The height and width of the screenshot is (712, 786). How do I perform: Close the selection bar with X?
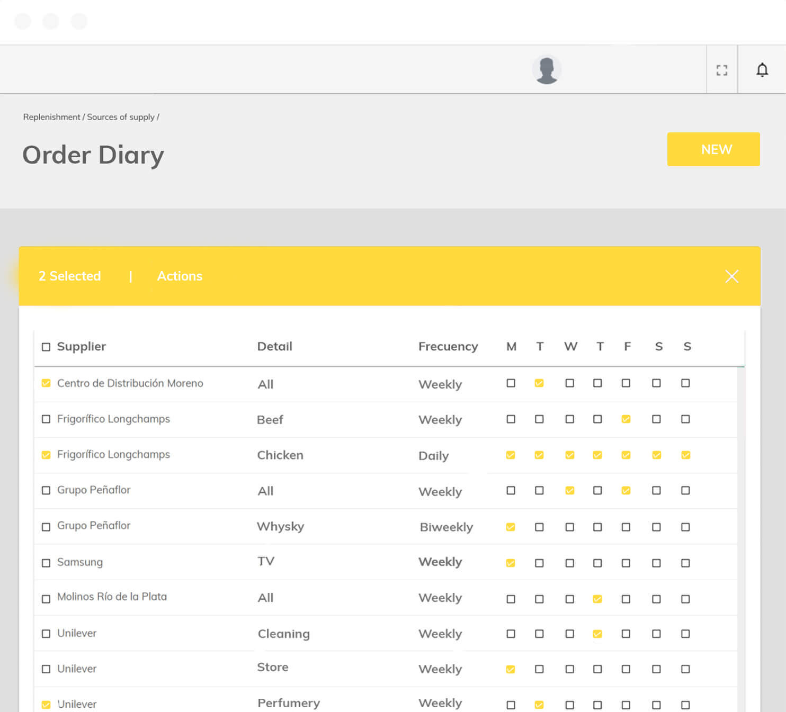tap(732, 276)
